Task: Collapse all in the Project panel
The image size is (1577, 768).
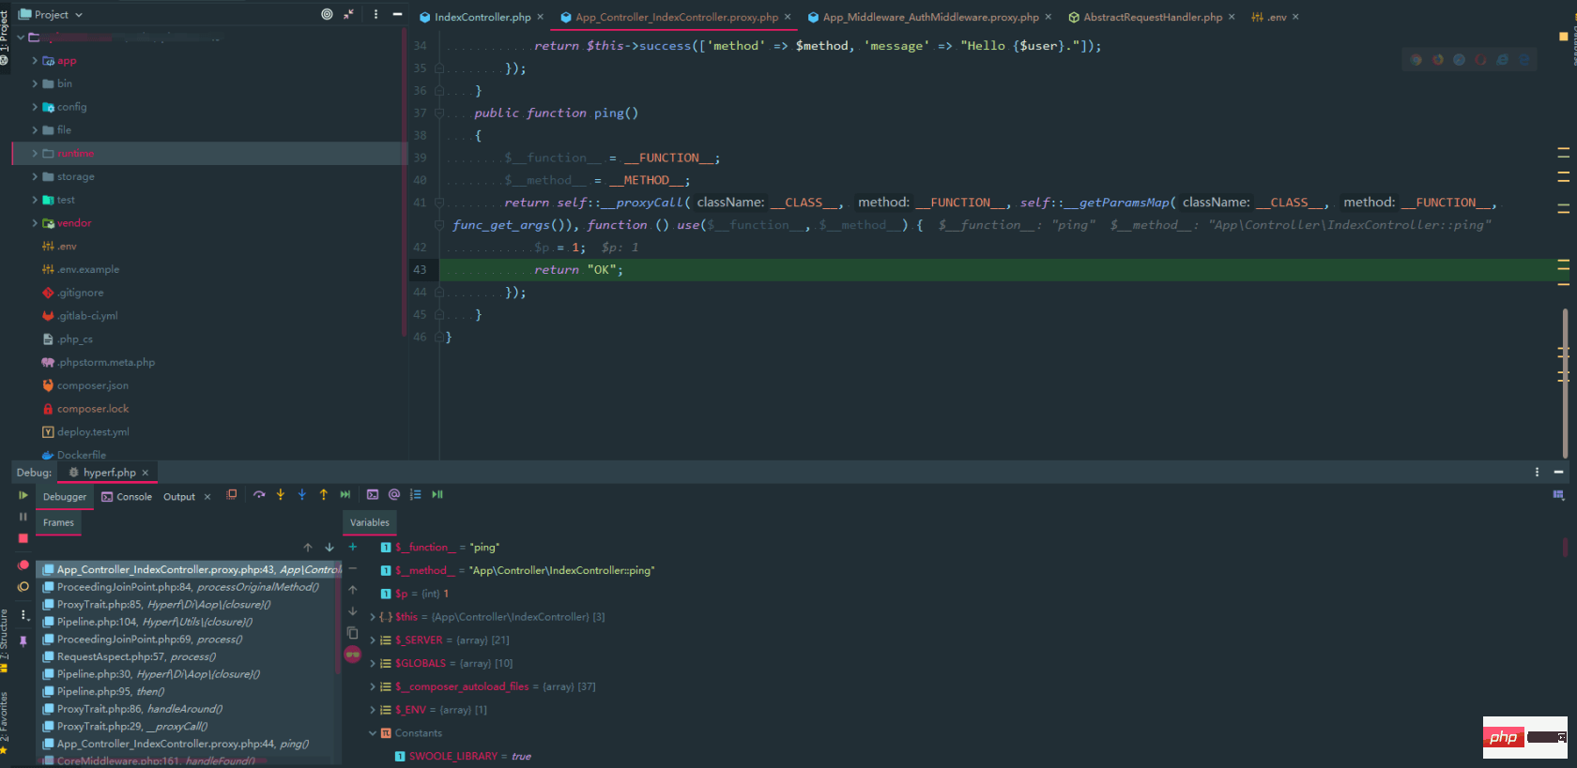Action: pyautogui.click(x=348, y=14)
